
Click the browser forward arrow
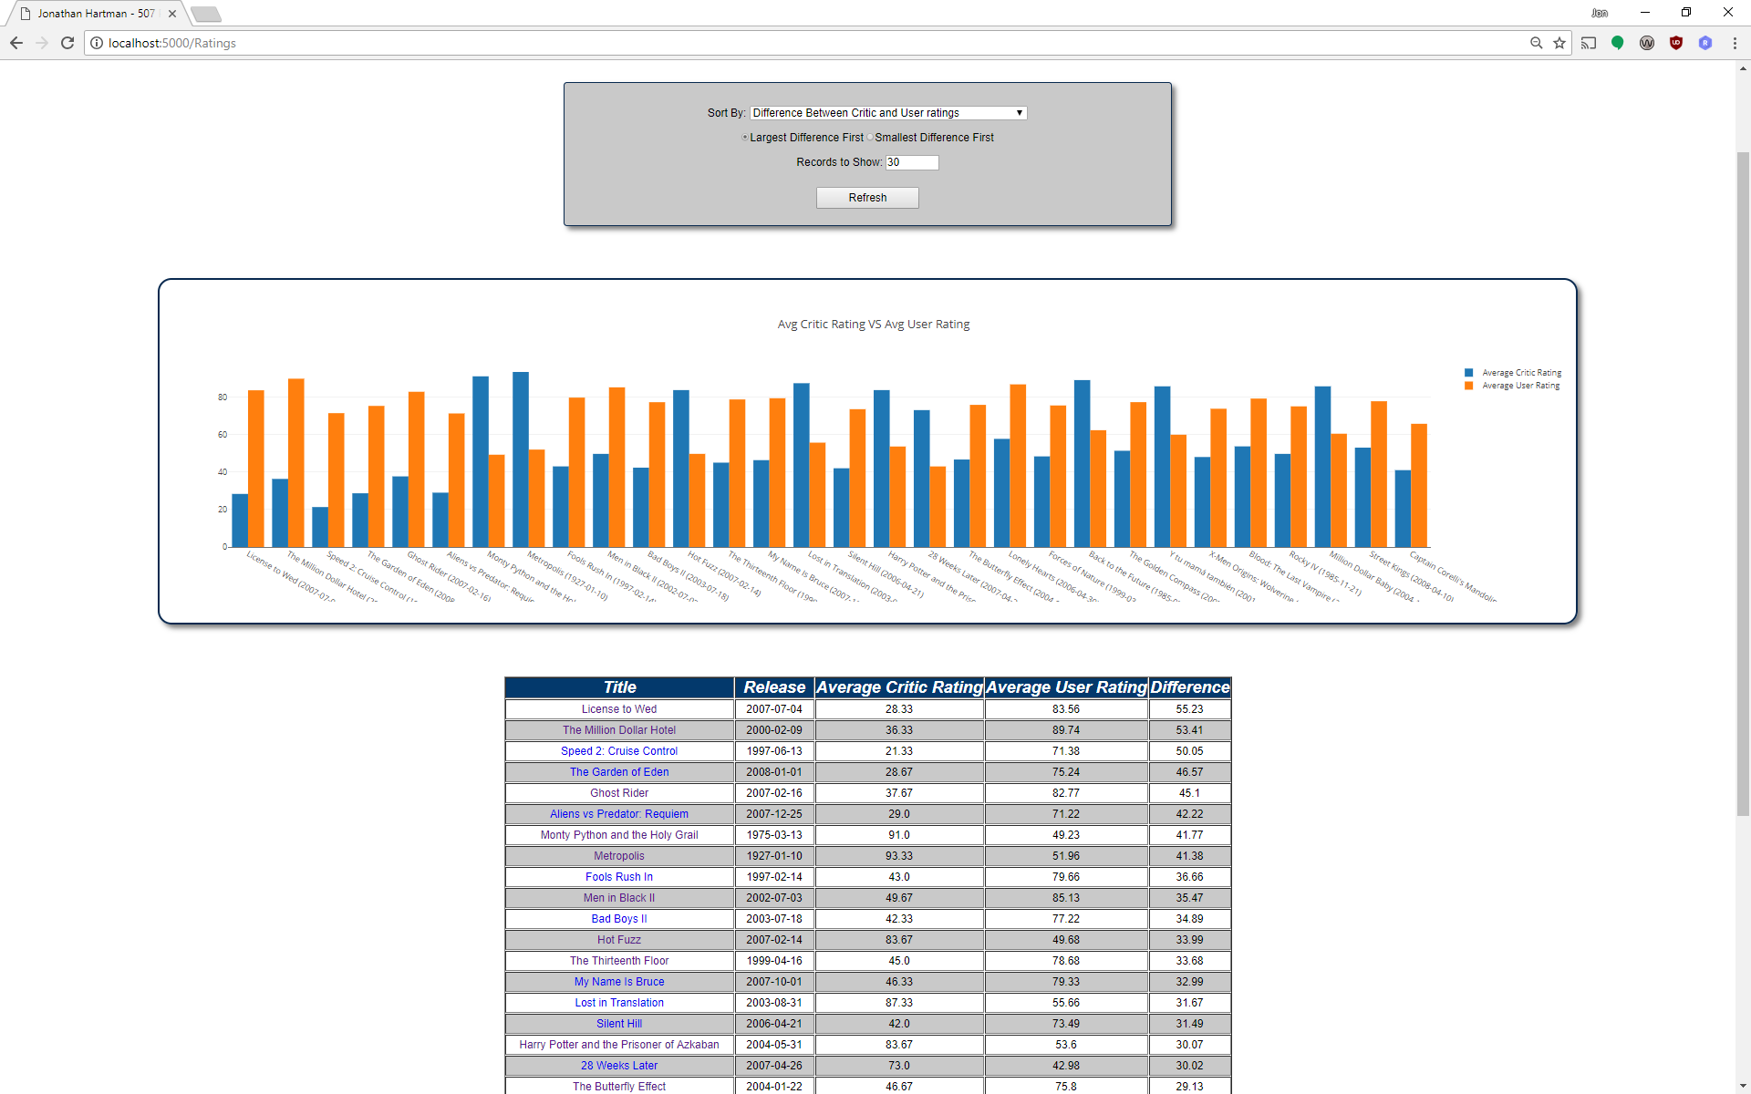[x=42, y=43]
